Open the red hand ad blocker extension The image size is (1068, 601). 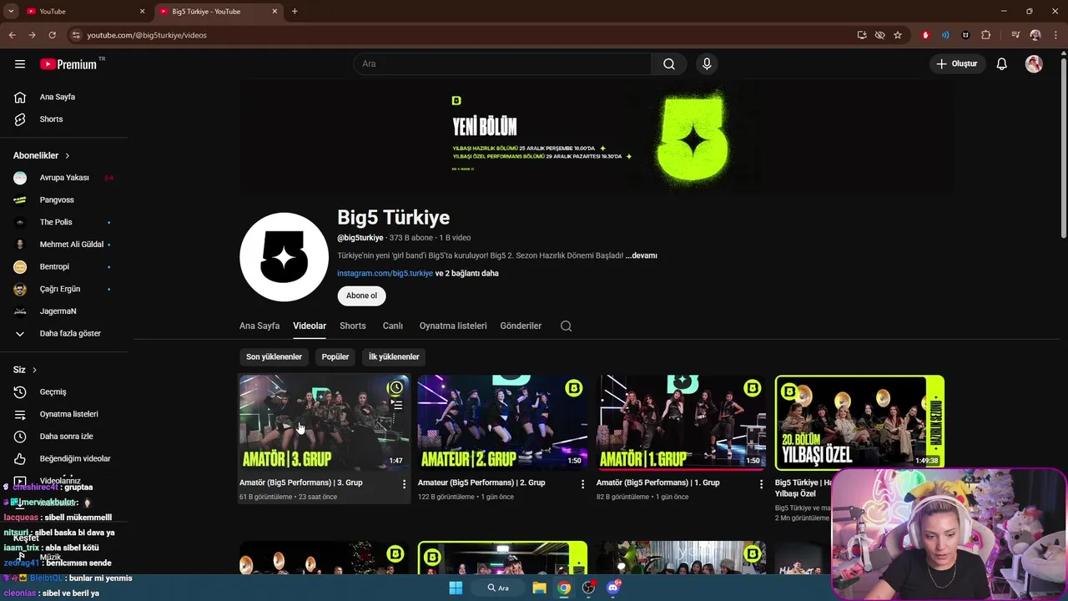(x=925, y=35)
